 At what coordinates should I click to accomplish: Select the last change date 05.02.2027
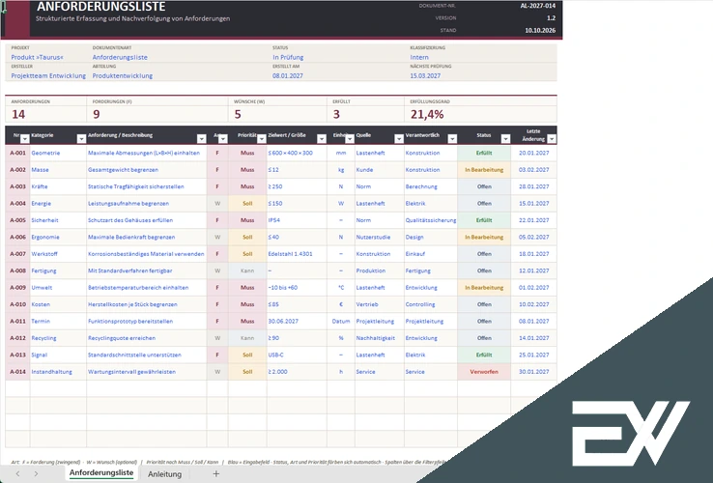[534, 237]
